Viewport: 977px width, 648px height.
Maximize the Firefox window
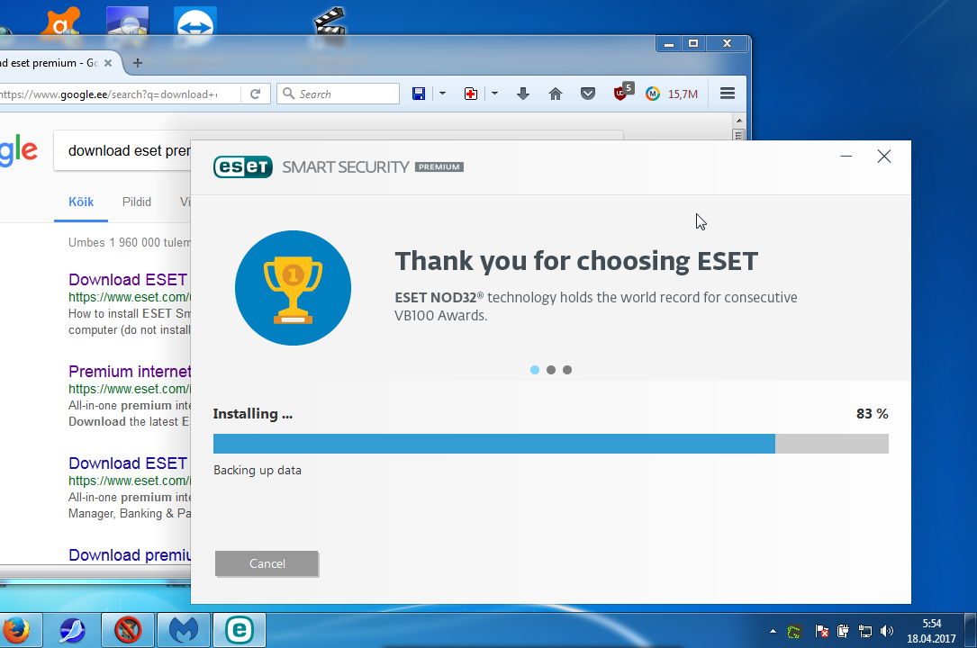pos(692,43)
